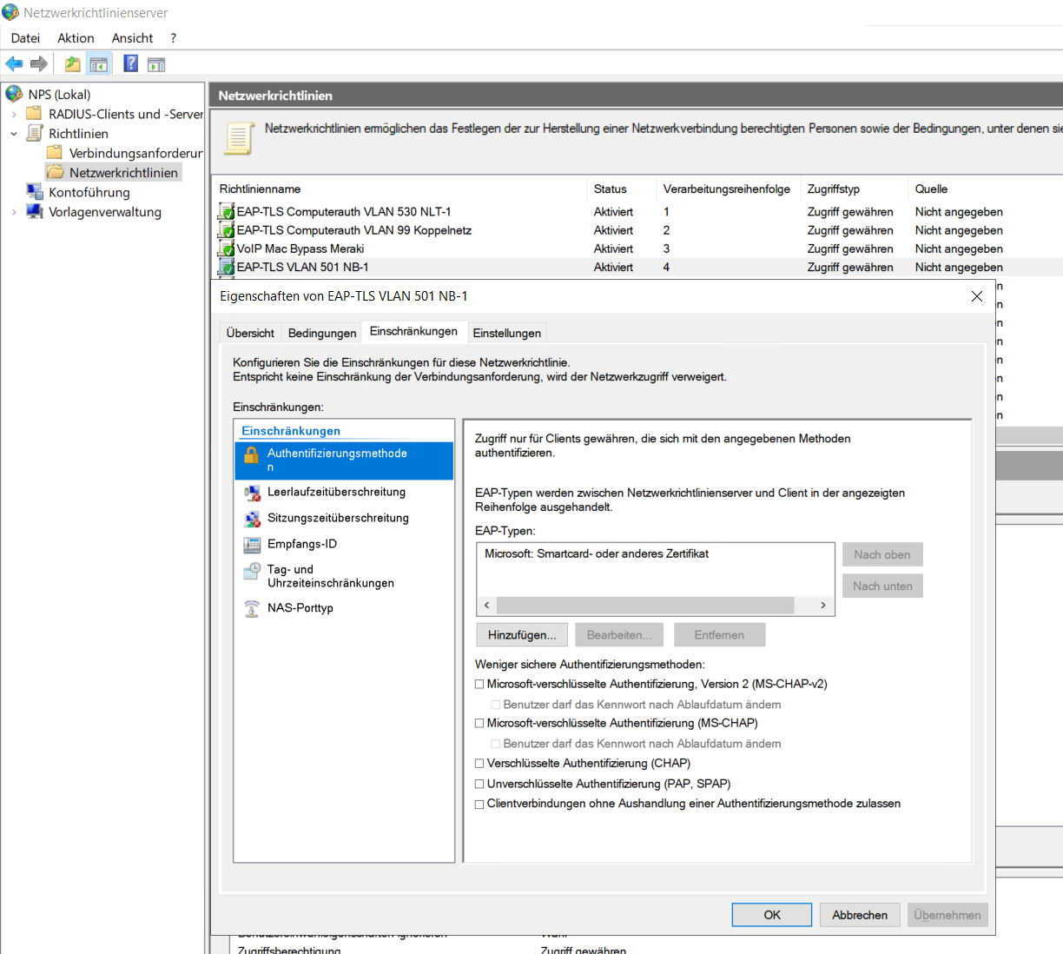1063x954 pixels.
Task: Click the Hinzufügen button
Action: coord(521,634)
